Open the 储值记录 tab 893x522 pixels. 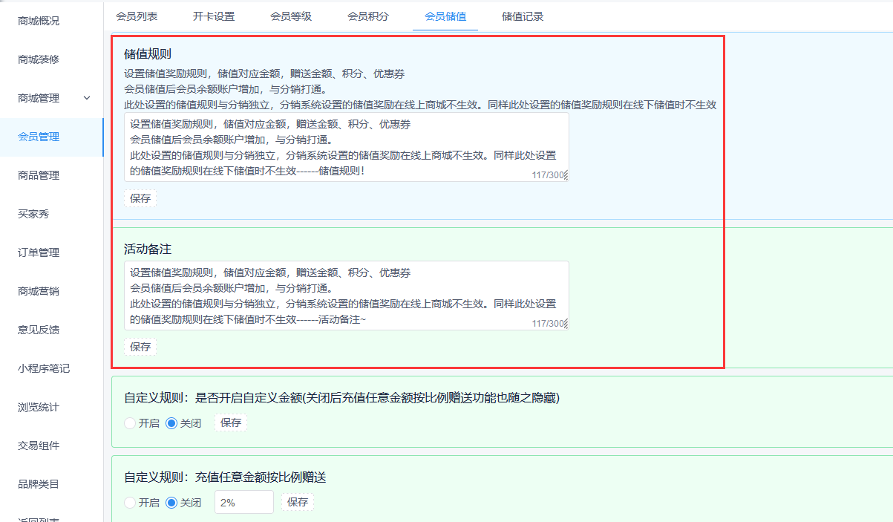523,16
